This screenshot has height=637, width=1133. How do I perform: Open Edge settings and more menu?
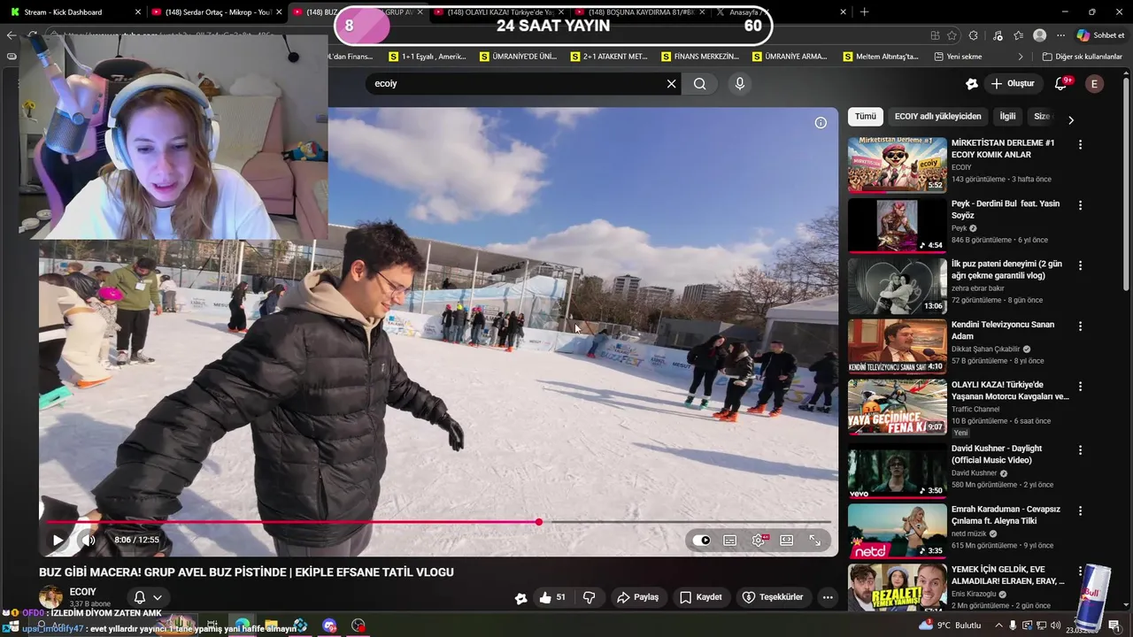pos(1060,35)
